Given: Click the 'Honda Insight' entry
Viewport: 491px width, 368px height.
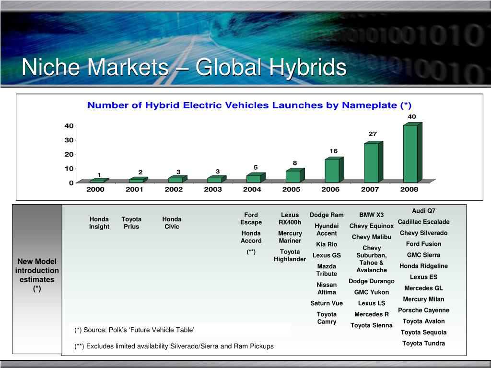Looking at the screenshot, I should coord(99,223).
